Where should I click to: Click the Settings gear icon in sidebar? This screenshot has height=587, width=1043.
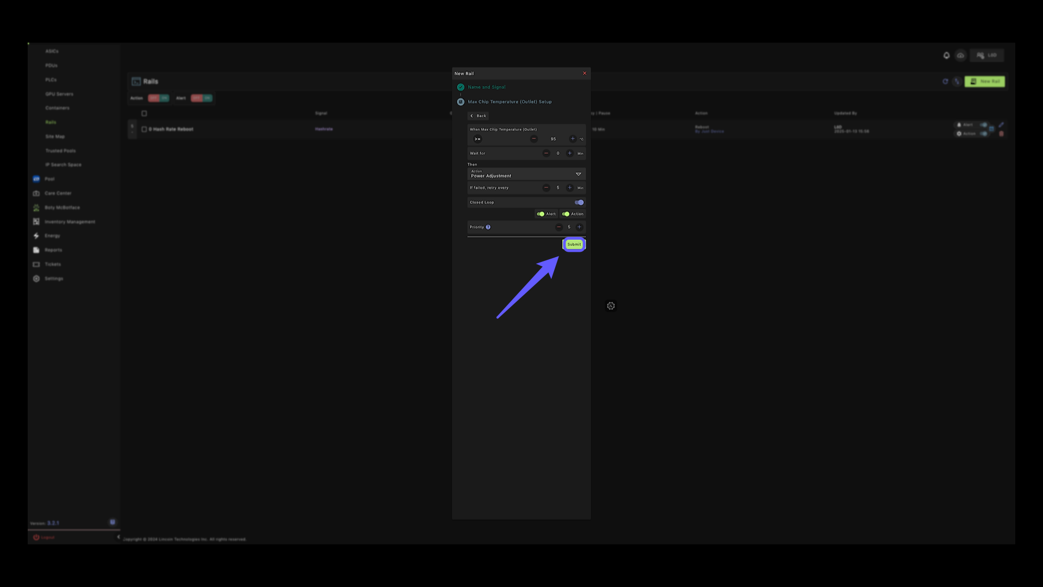(x=36, y=279)
